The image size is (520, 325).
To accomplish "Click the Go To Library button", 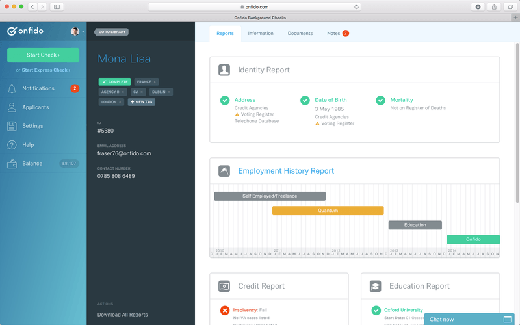I will pos(111,32).
